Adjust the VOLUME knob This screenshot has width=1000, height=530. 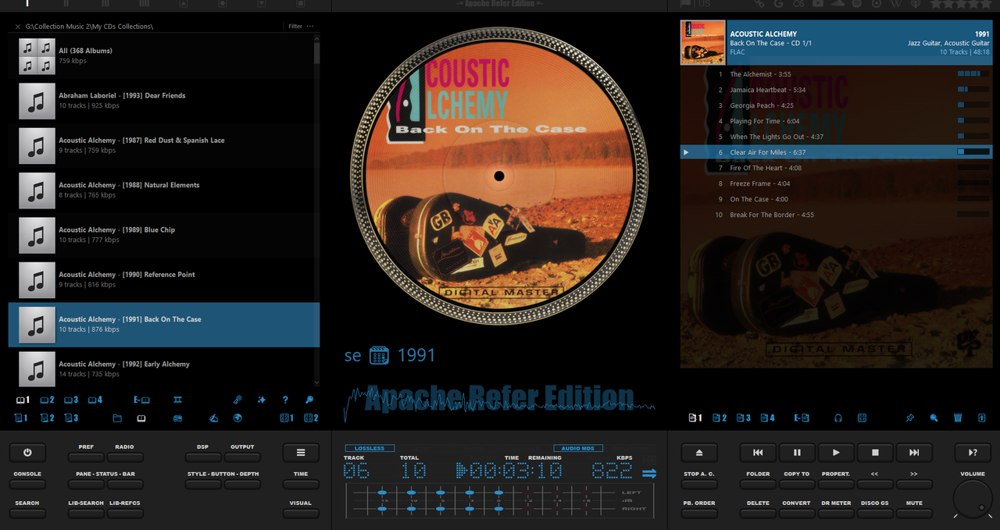click(x=973, y=499)
